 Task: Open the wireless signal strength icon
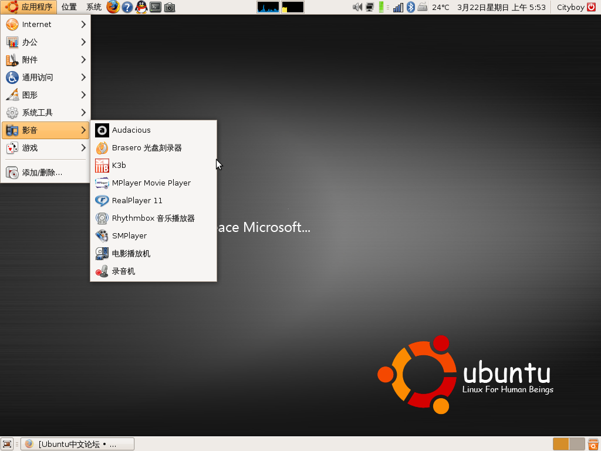399,7
